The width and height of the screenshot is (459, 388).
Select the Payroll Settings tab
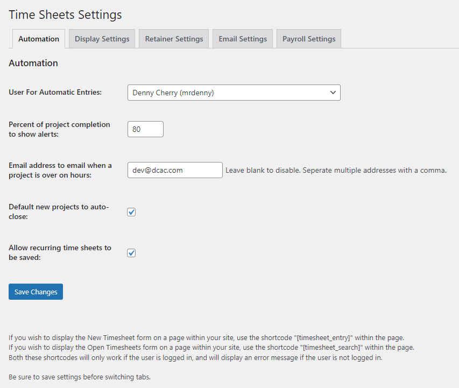pos(309,39)
